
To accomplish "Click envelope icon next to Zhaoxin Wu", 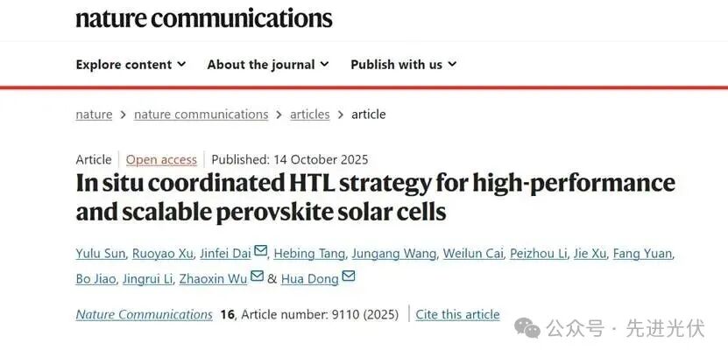I will click(x=257, y=277).
